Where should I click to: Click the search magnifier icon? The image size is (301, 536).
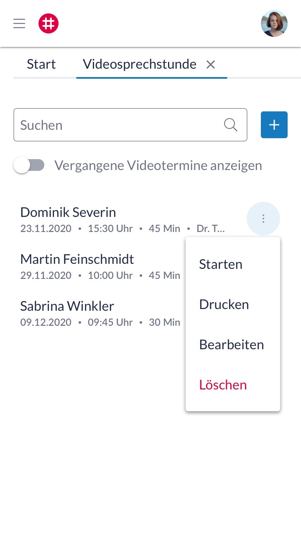tap(231, 125)
